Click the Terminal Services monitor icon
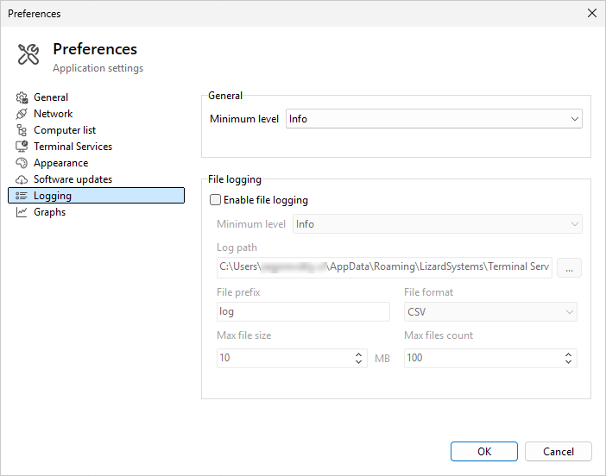This screenshot has height=476, width=606. [x=22, y=147]
